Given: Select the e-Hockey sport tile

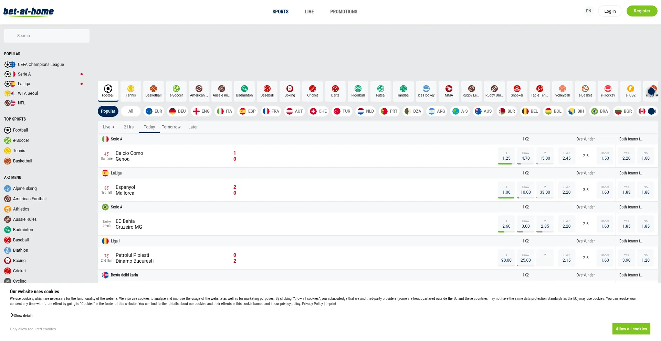Looking at the screenshot, I should pos(608,91).
